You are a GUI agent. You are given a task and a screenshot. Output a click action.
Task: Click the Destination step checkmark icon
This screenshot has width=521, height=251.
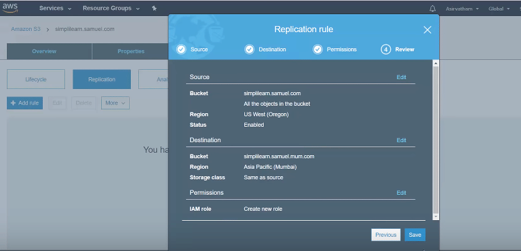tap(249, 49)
